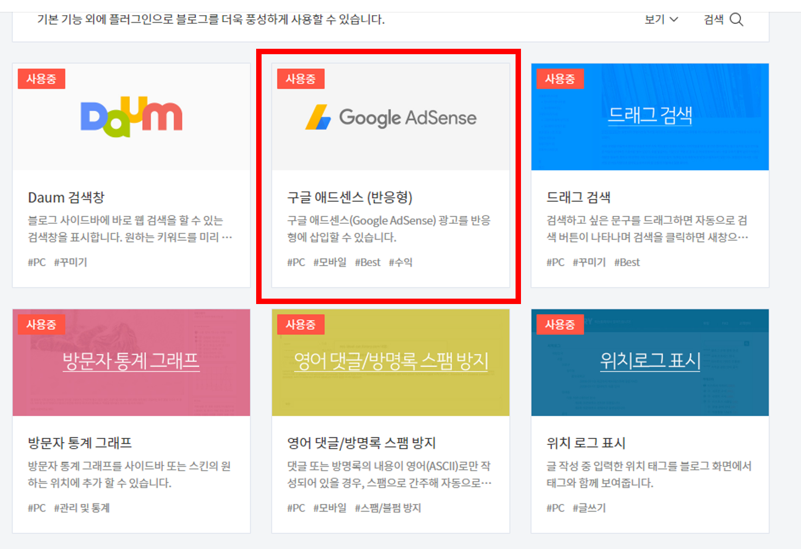This screenshot has width=801, height=549.
Task: Toggle 사용중 badge on 위치로그 표시 plugin
Action: pyautogui.click(x=560, y=324)
